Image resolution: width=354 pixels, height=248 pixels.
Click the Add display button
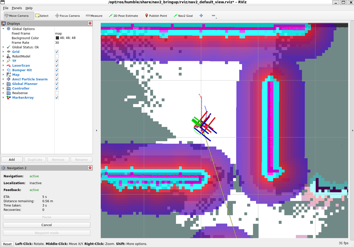tap(12, 159)
